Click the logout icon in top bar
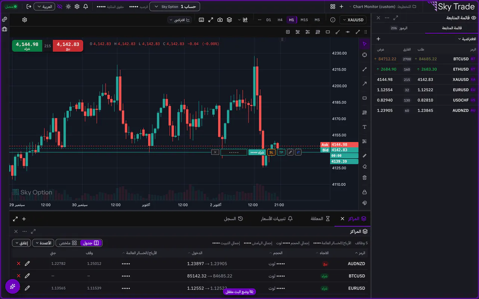Screen dimensions: 479x299 tap(29, 6)
